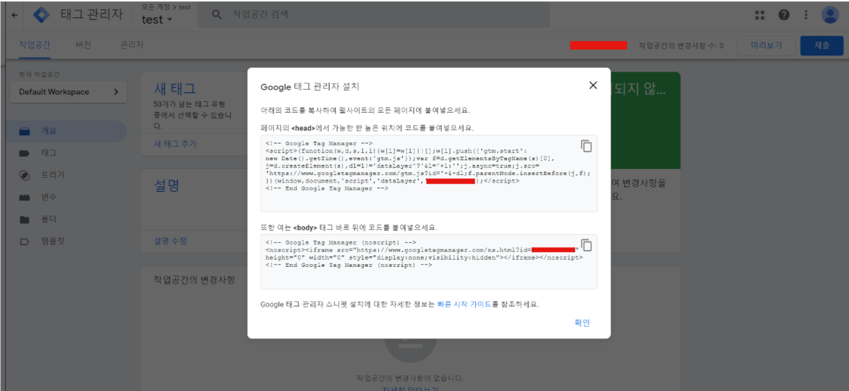Screen dimensions: 849x391
Task: Switch to the 관리자 tab
Action: click(x=132, y=45)
